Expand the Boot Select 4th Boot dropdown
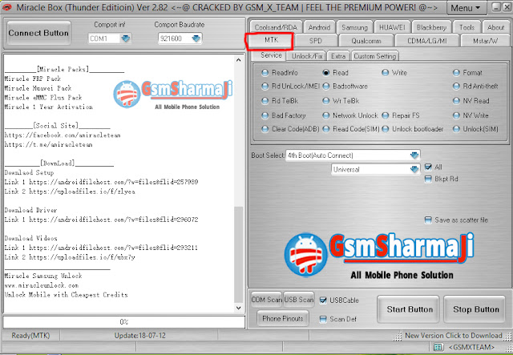The image size is (513, 355). [x=414, y=155]
